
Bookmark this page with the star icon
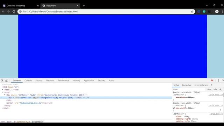[192, 12]
